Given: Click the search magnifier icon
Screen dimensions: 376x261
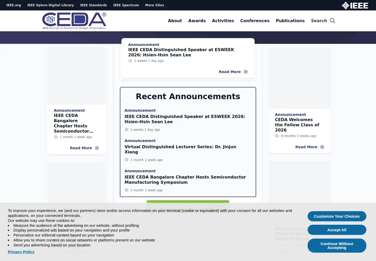Looking at the screenshot, I should tap(332, 21).
